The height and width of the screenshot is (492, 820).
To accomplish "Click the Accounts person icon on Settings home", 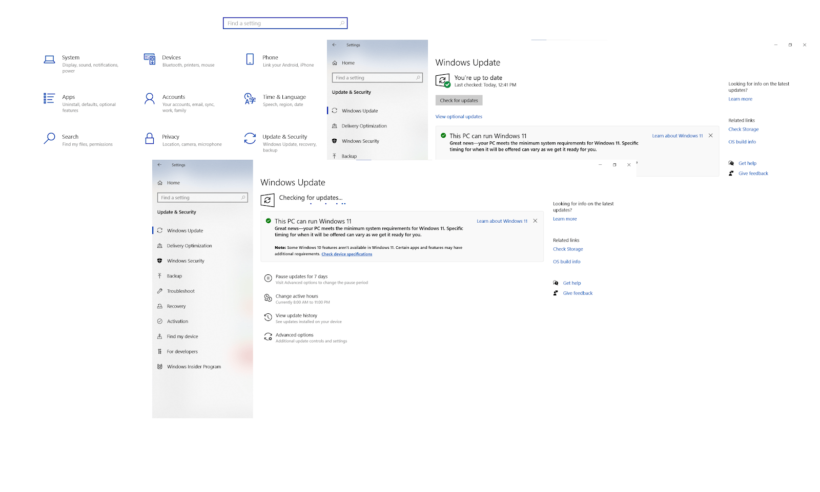I will pos(150,98).
